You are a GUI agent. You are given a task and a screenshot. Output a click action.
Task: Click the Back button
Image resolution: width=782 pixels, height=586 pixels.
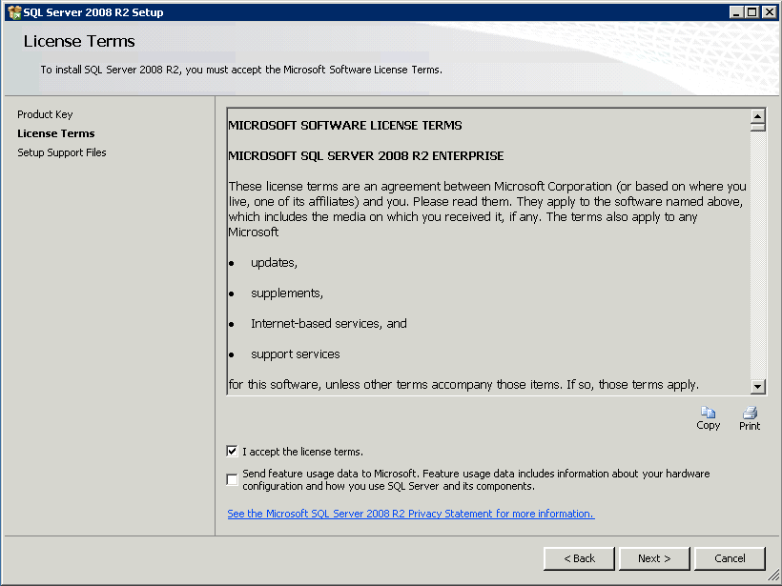[x=579, y=558]
